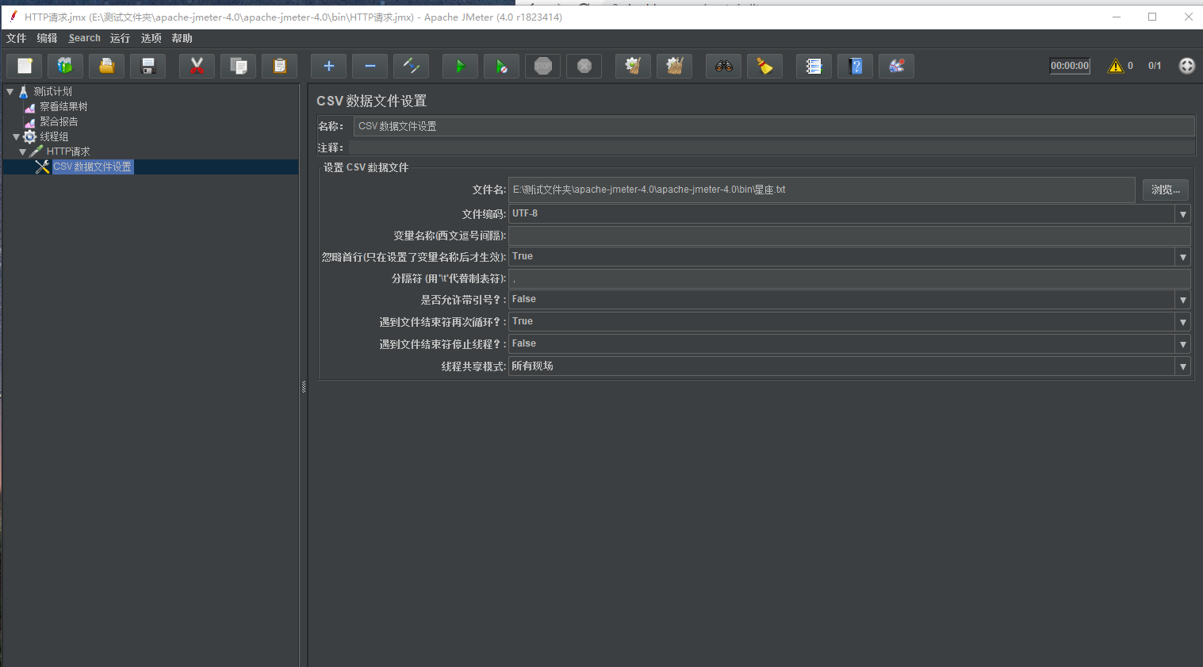The image size is (1203, 667).
Task: Click the New test plan icon
Action: [x=25, y=66]
